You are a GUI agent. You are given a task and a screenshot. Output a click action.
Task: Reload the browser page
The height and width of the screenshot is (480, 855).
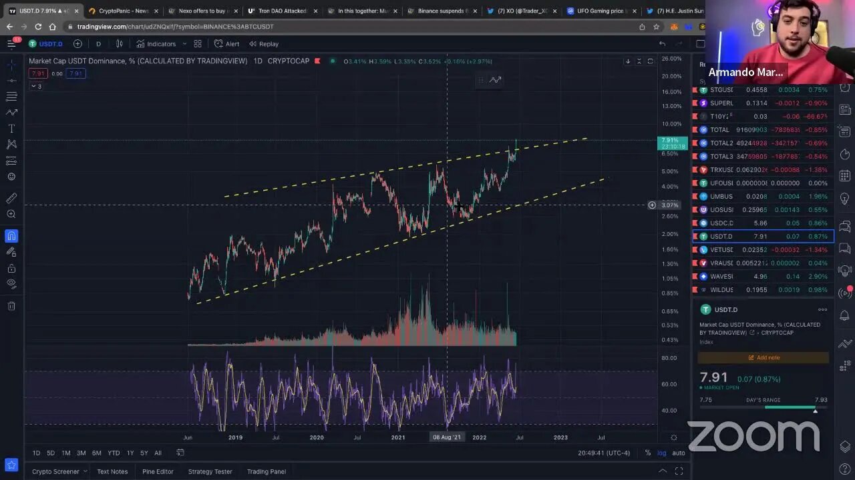(38, 27)
